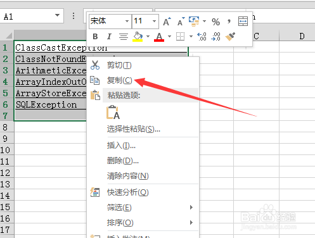
Task: Select column D header
Action: pos(302,36)
